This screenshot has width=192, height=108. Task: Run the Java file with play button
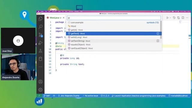[x=167, y=18]
